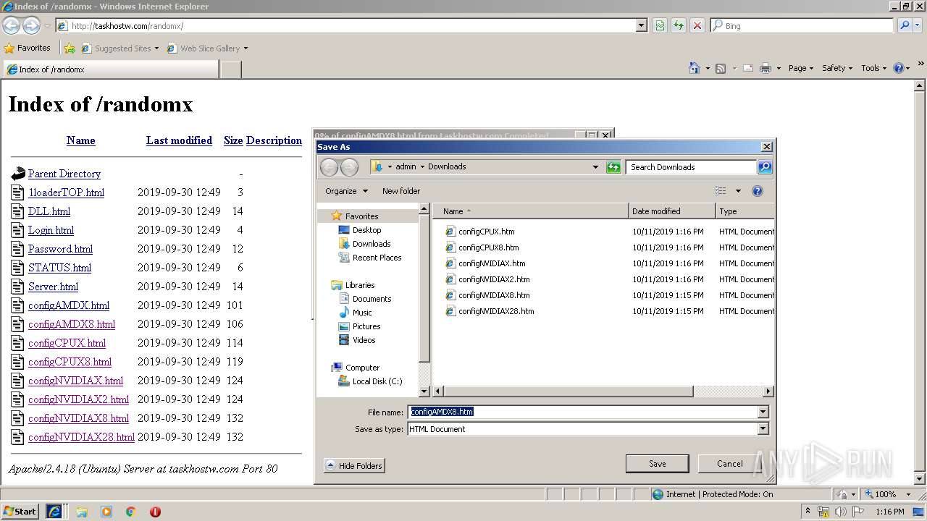
Task: Open the Organize dropdown in Save As
Action: [346, 191]
